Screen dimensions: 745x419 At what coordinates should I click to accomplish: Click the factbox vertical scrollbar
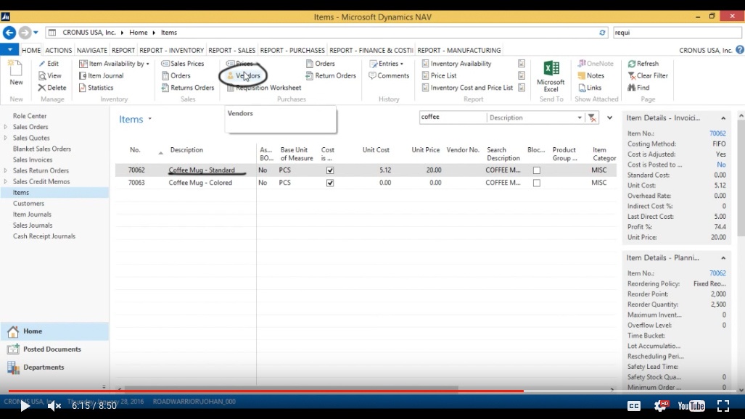click(741, 178)
